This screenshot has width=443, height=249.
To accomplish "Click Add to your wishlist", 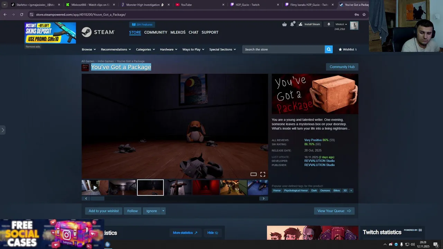I will point(103,211).
